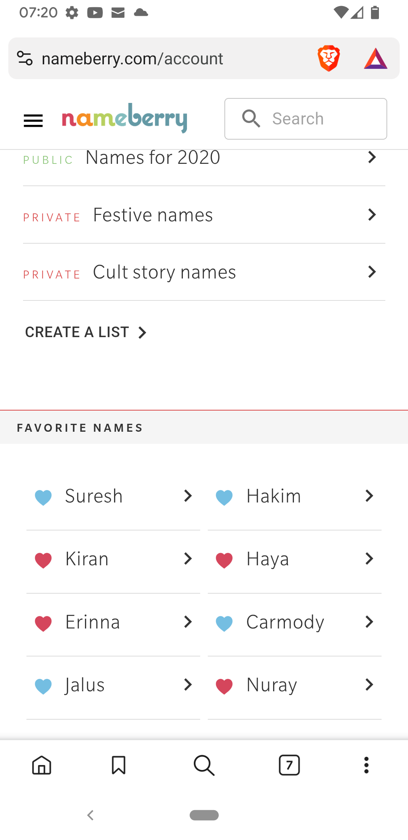Image resolution: width=408 pixels, height=840 pixels.
Task: Go to browser home via the house icon
Action: 42,765
